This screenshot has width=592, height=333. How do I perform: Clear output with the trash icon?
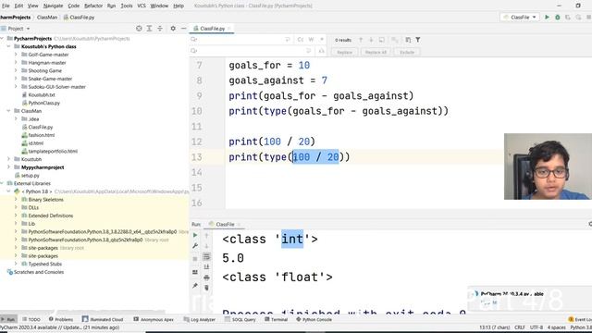[x=206, y=288]
